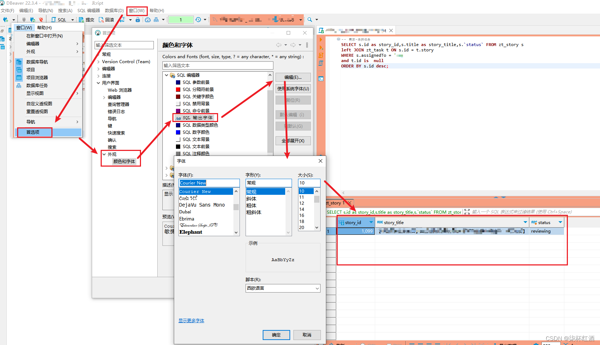Click the 提交 commit toolbar icon

coord(87,20)
